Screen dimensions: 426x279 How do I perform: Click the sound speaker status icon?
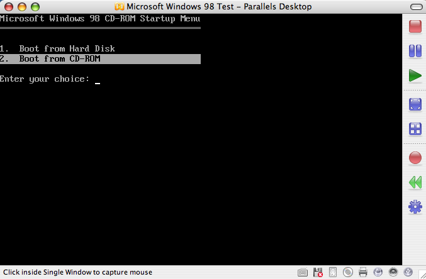[393, 271]
